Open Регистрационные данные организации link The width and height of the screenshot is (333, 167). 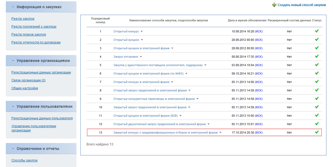[41, 72]
